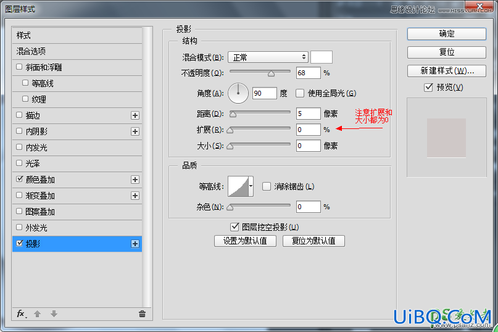Open the shadow color swatch
The height and width of the screenshot is (332, 498).
(322, 57)
